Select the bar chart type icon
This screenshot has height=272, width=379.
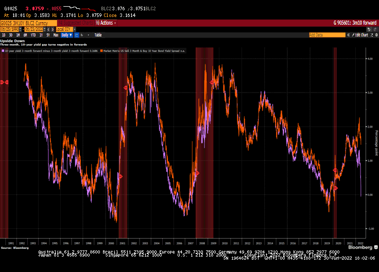pos(82,35)
